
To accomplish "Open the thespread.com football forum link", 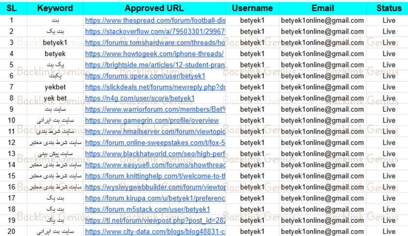I will point(155,20).
